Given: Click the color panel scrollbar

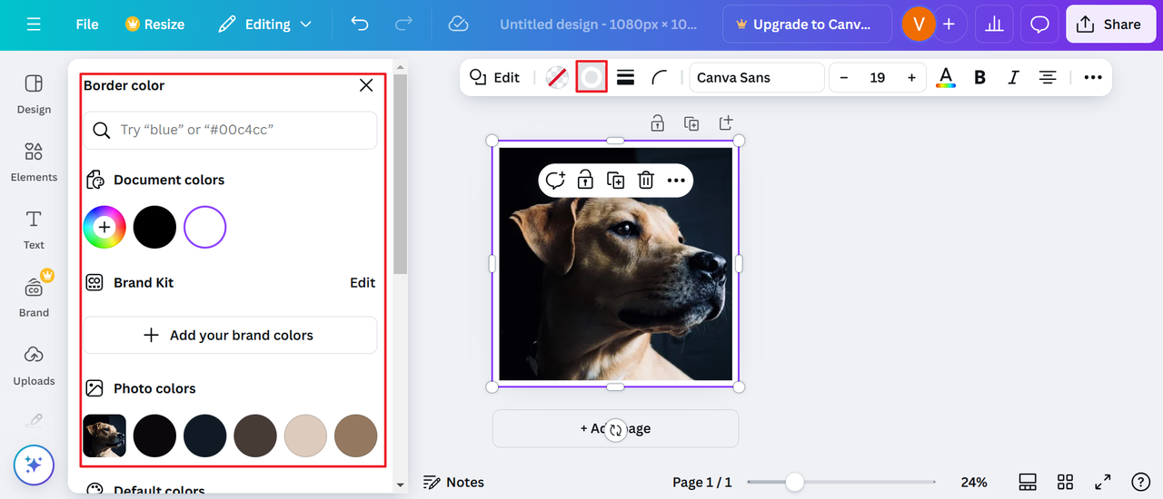Looking at the screenshot, I should pyautogui.click(x=401, y=172).
